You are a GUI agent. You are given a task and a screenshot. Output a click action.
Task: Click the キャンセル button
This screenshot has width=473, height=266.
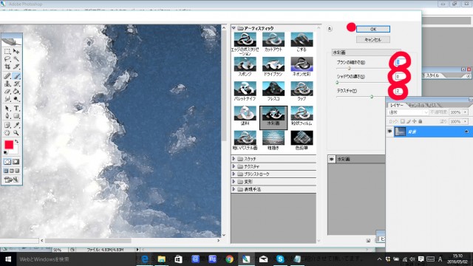(373, 39)
